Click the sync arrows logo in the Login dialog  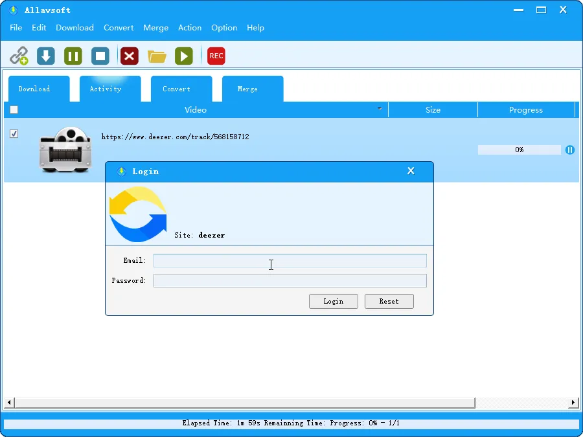coord(138,214)
